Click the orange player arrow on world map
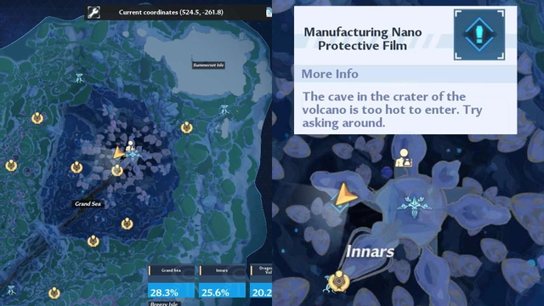 pos(118,153)
